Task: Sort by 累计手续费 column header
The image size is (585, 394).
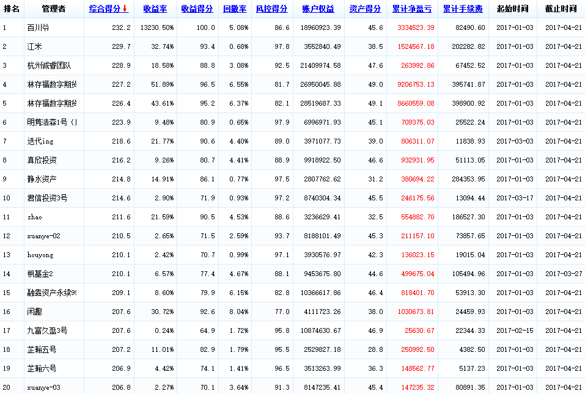Action: coord(463,9)
